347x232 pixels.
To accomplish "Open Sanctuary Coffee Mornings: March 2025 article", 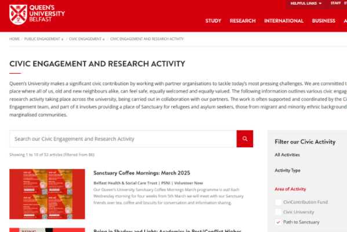I will point(141,173).
